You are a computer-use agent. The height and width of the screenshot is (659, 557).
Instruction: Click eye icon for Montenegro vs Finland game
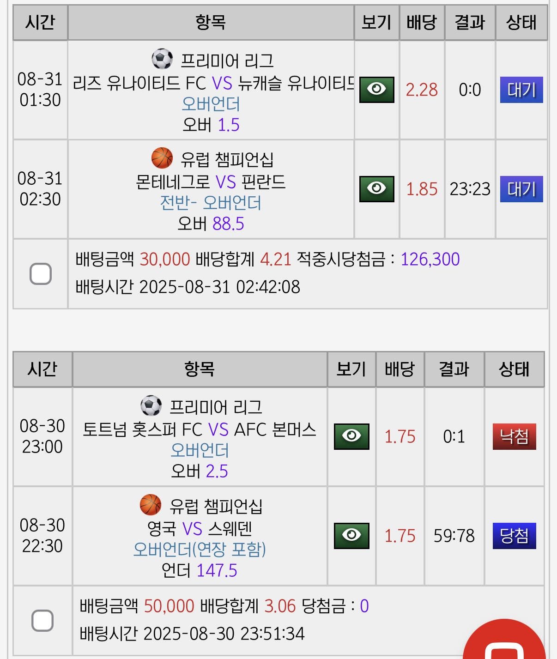coord(376,189)
